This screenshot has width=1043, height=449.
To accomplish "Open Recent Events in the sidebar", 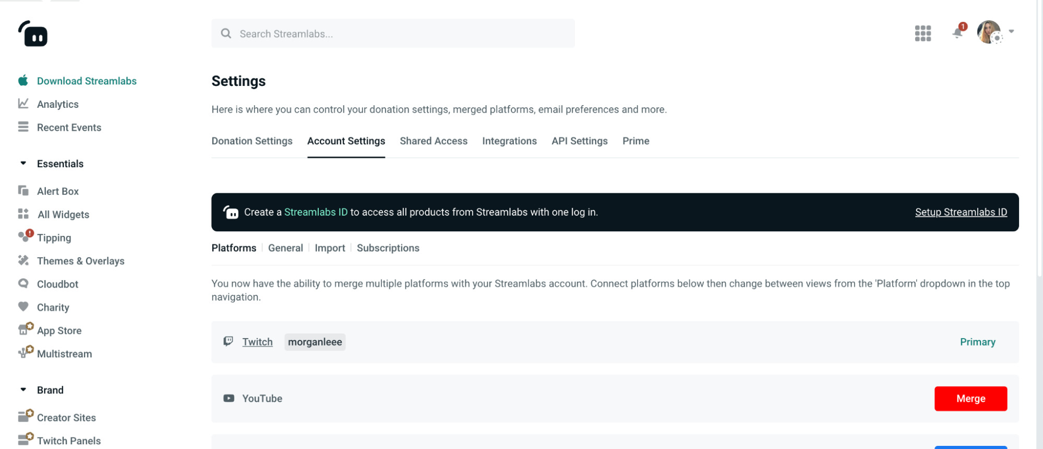I will pyautogui.click(x=69, y=128).
